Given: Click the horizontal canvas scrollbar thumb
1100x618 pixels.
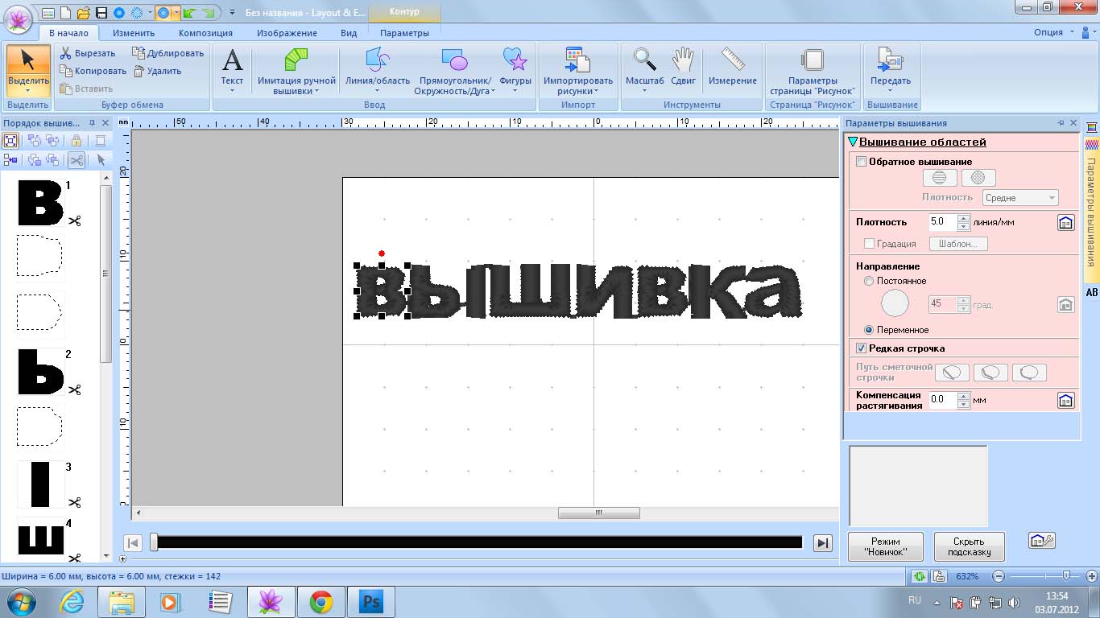Looking at the screenshot, I should click(599, 513).
